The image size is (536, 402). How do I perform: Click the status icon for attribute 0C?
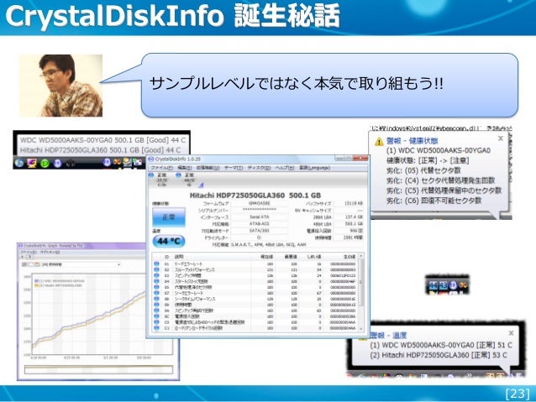point(156,316)
